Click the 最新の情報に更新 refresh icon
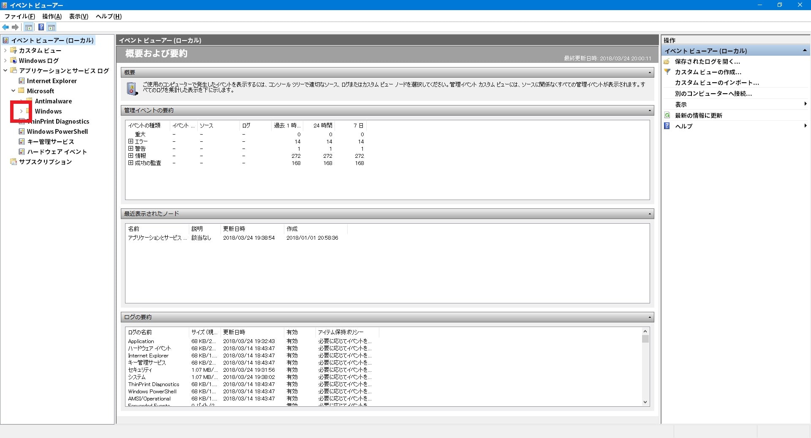Screen dimensions: 811x438 [x=667, y=115]
